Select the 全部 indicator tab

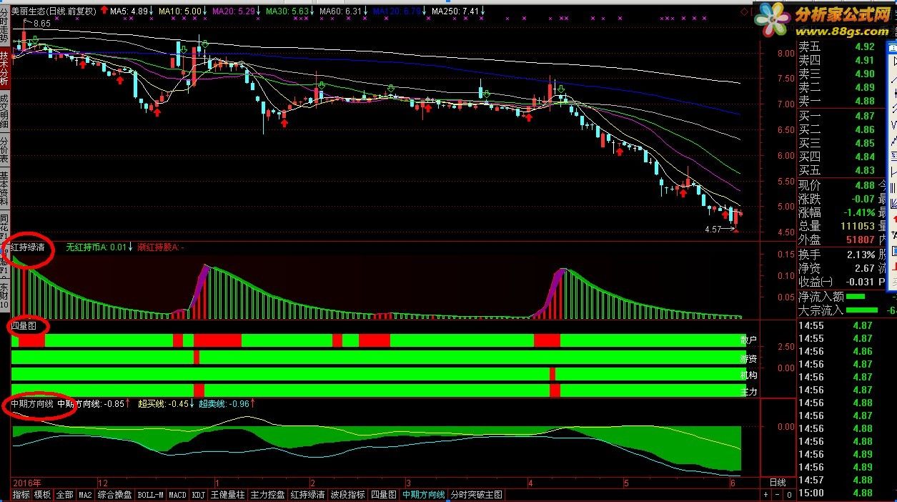pyautogui.click(x=64, y=495)
